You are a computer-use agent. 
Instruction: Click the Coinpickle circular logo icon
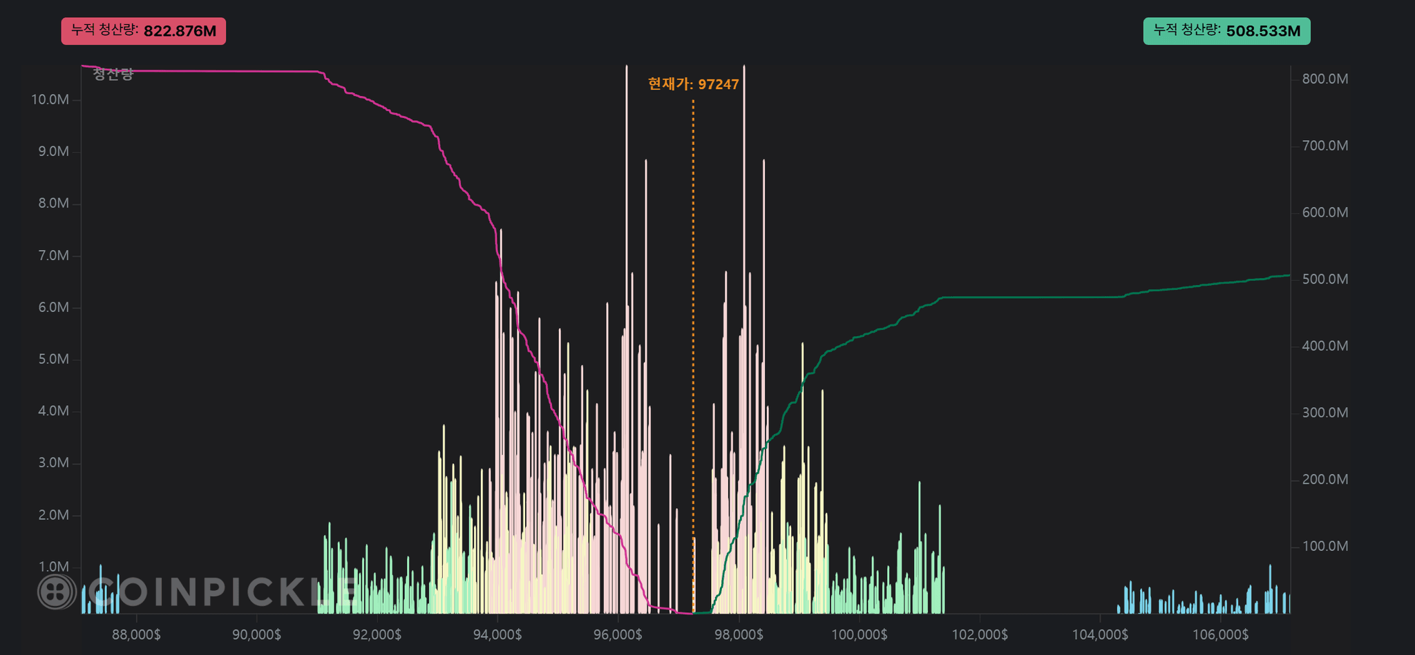57,592
